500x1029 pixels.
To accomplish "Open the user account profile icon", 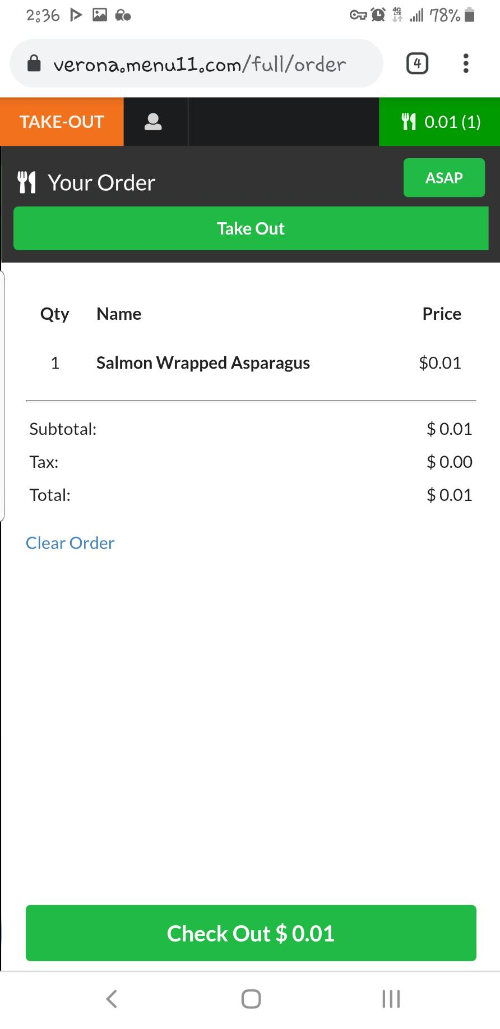I will (153, 122).
